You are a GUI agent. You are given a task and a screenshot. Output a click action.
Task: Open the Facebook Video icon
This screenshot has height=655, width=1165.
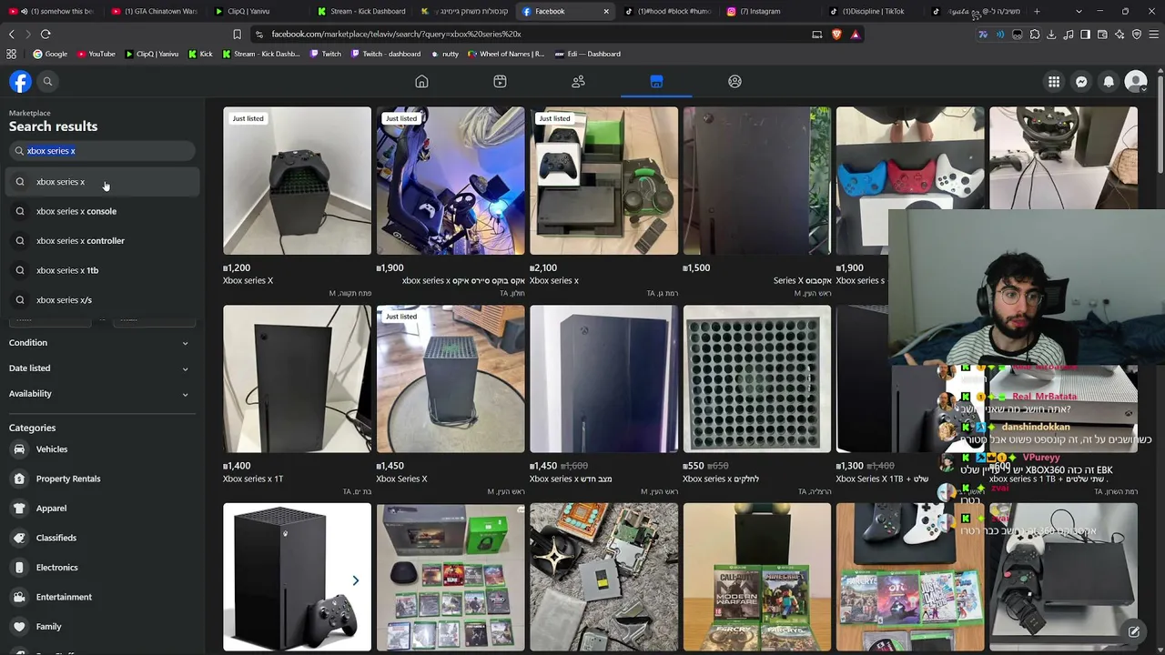500,82
